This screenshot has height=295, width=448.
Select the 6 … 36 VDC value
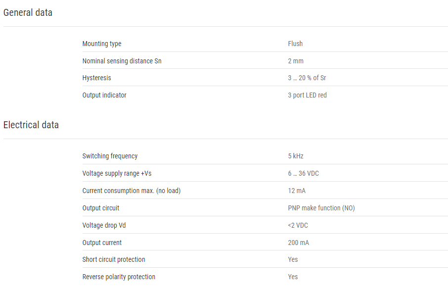304,173
